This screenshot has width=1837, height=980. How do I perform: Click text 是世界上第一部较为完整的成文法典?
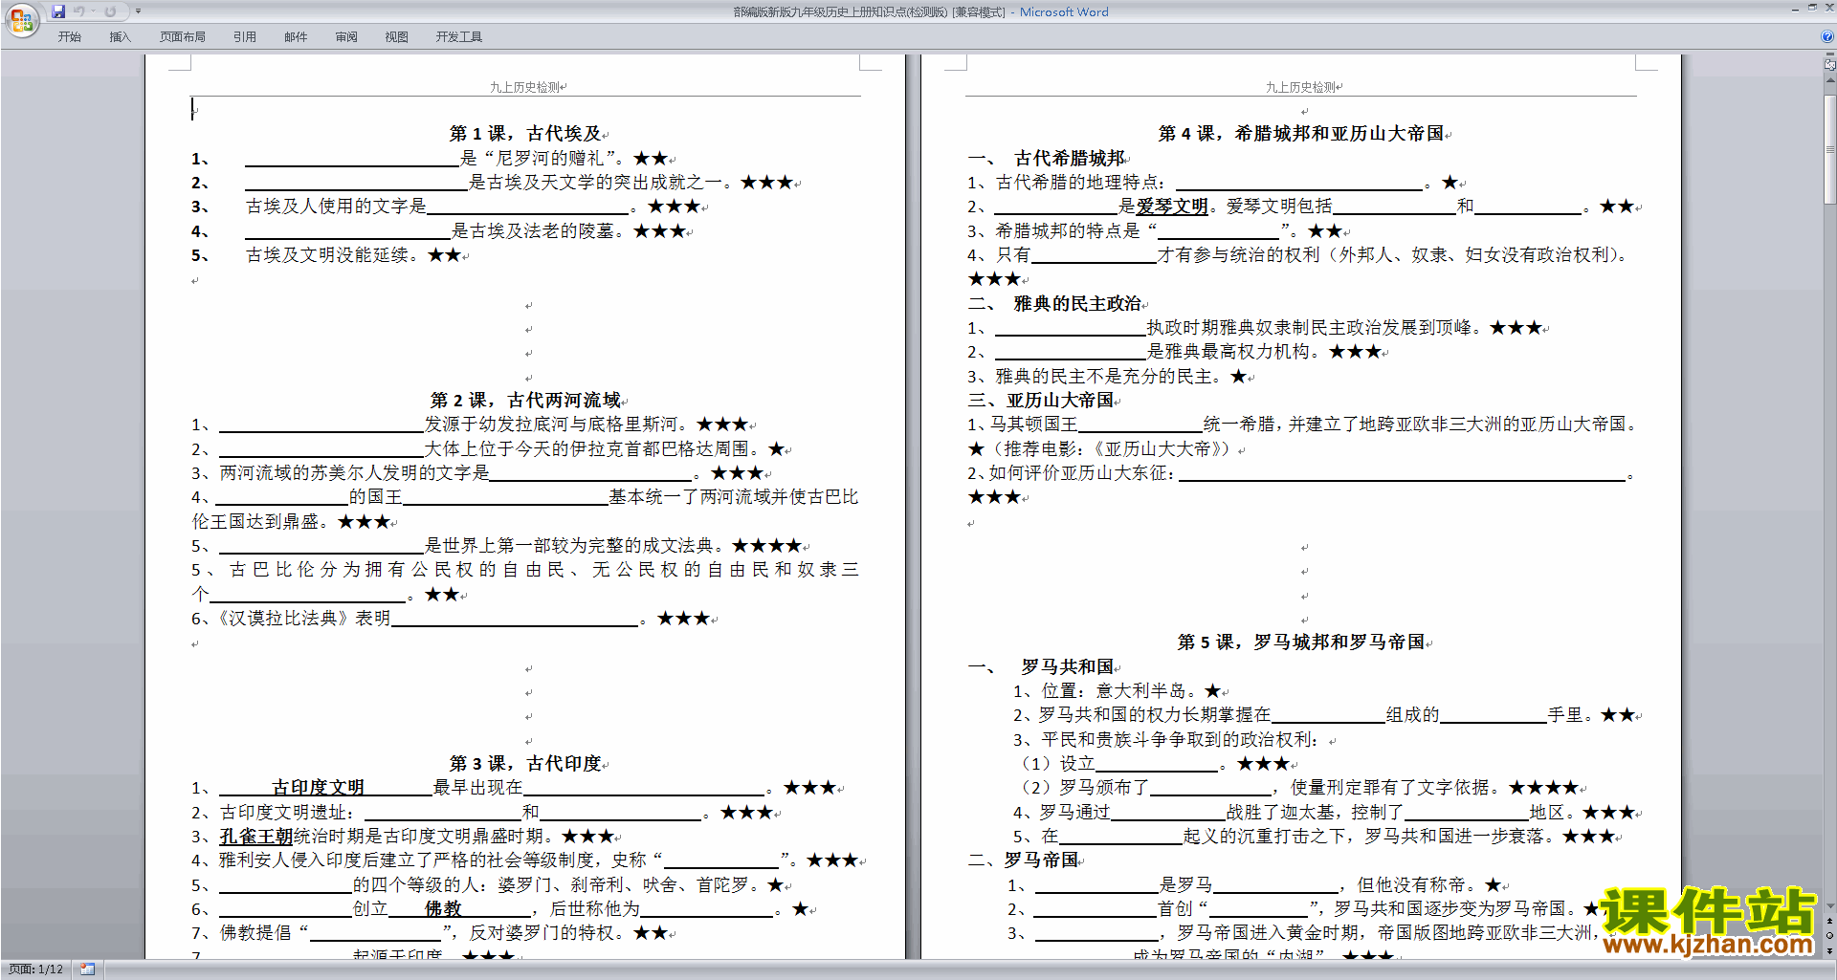coord(570,545)
